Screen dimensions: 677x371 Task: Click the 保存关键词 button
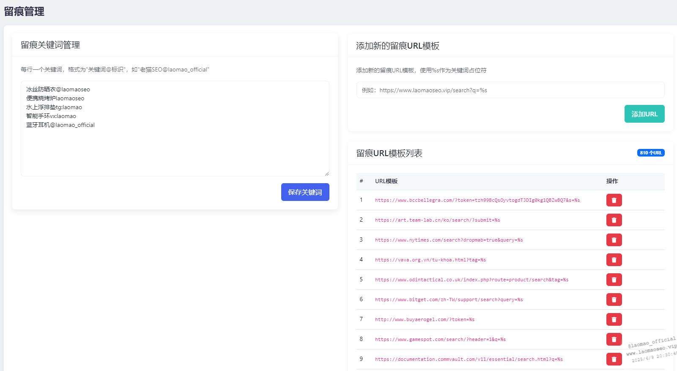click(x=305, y=192)
